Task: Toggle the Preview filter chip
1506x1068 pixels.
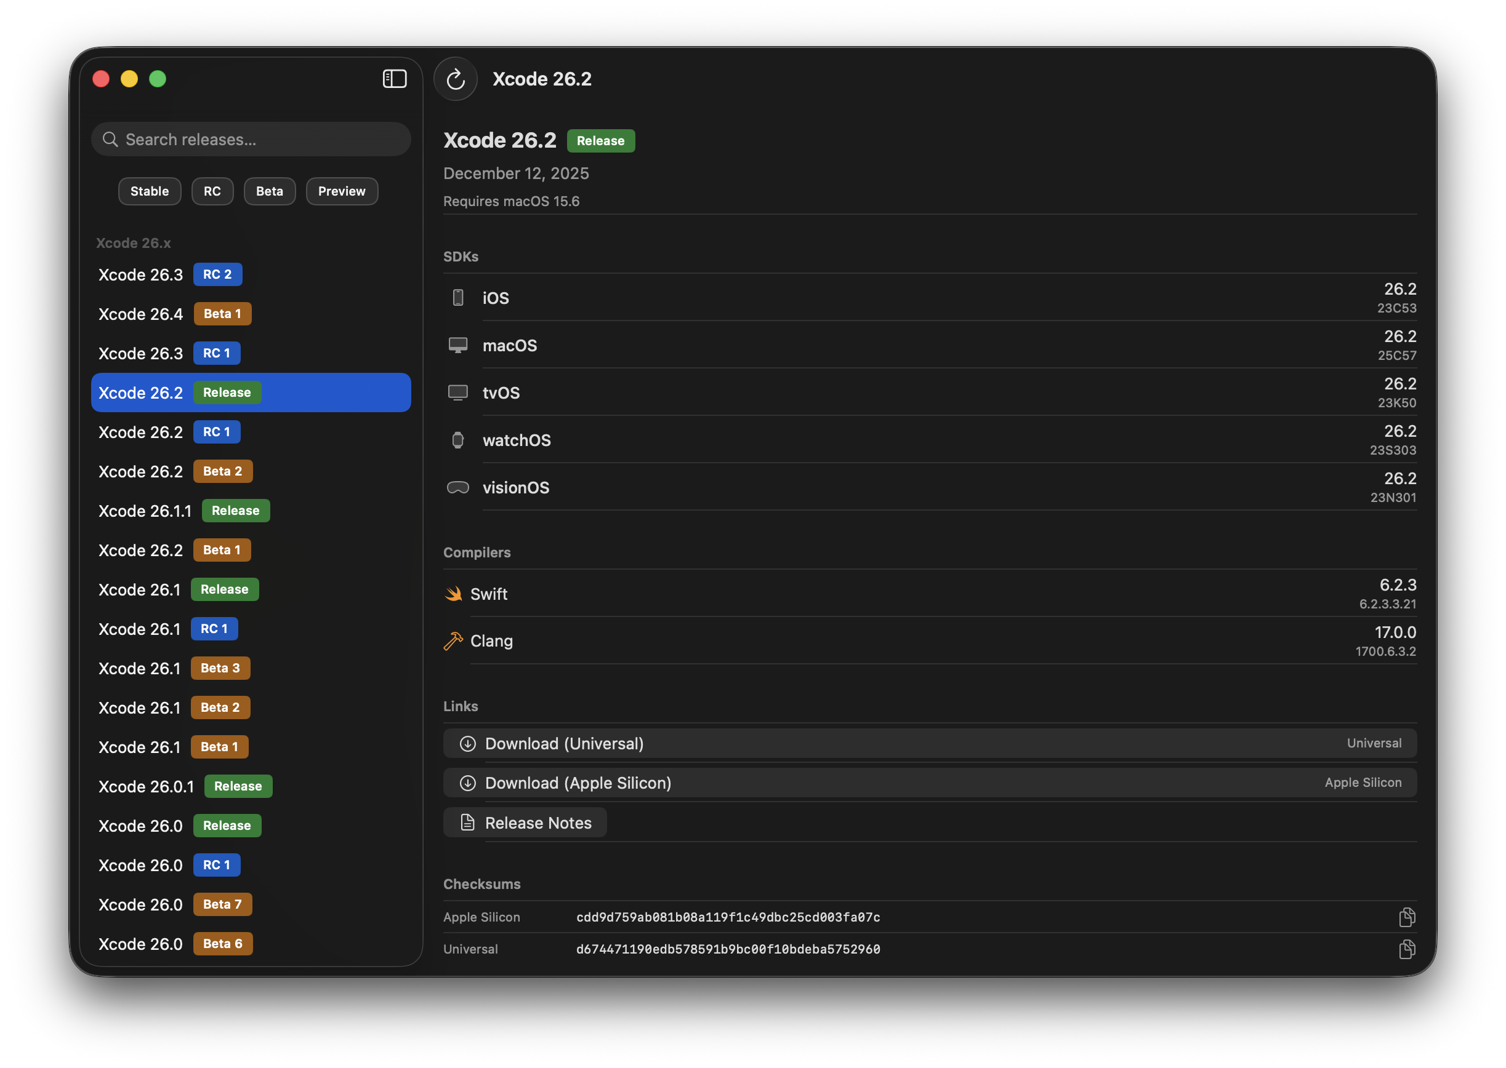Action: (x=342, y=191)
